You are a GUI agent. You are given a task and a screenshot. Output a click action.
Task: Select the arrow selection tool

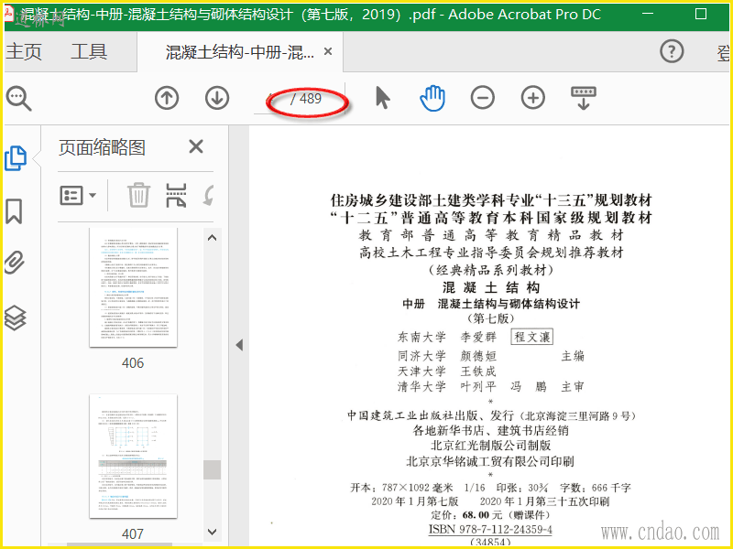tap(382, 98)
